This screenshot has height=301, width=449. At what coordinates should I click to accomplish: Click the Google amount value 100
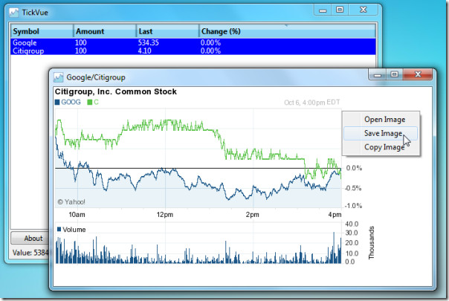pyautogui.click(x=81, y=42)
